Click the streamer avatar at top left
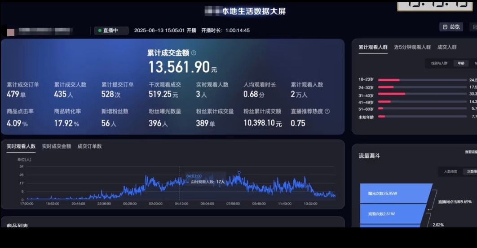 click(x=11, y=32)
